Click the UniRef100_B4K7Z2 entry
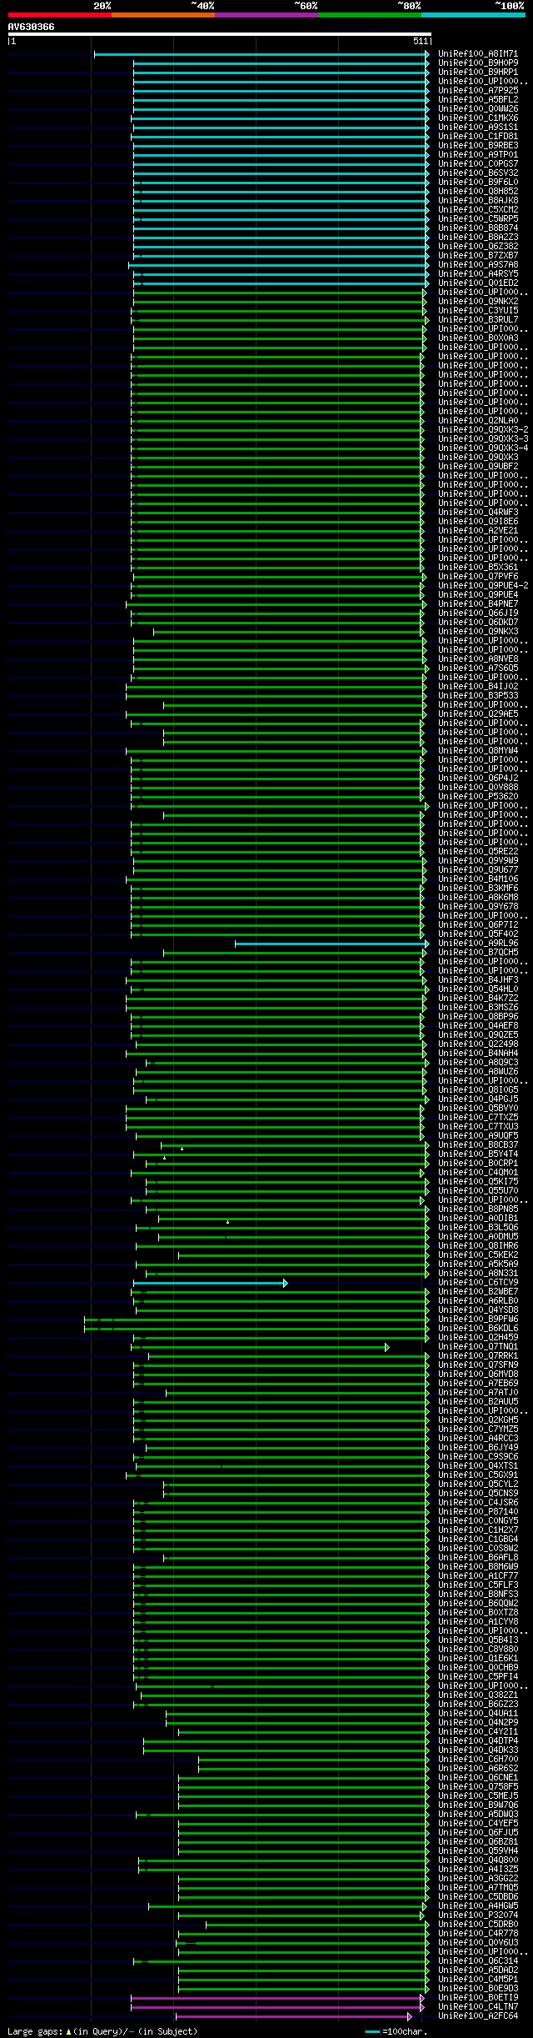 coord(478,999)
